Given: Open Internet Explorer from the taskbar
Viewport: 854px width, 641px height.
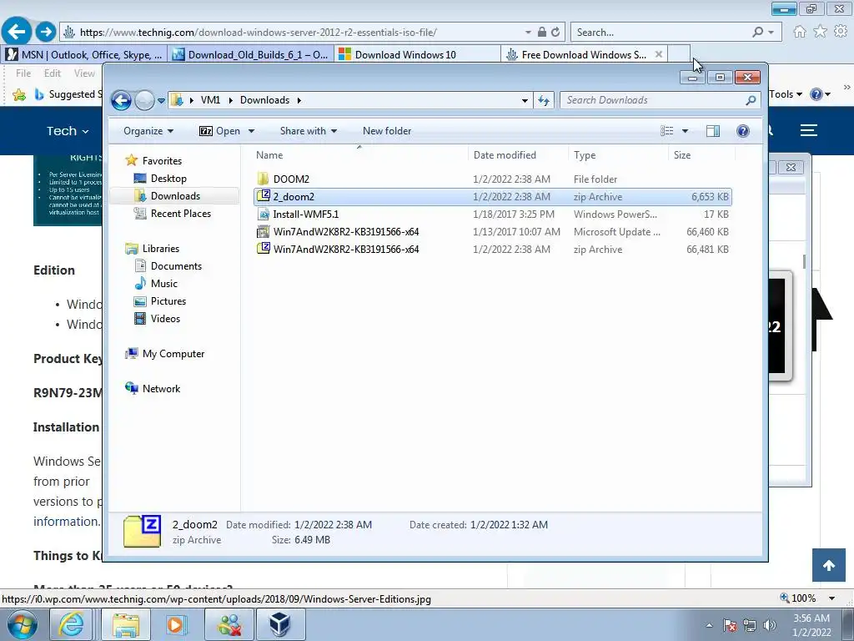Looking at the screenshot, I should [x=72, y=624].
